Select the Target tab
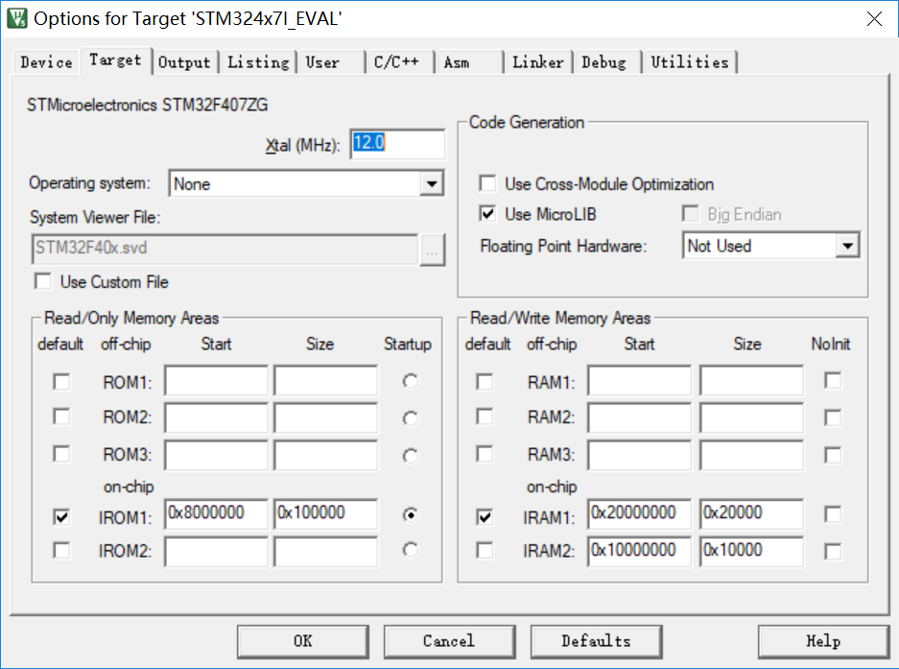The image size is (899, 669). 115,60
